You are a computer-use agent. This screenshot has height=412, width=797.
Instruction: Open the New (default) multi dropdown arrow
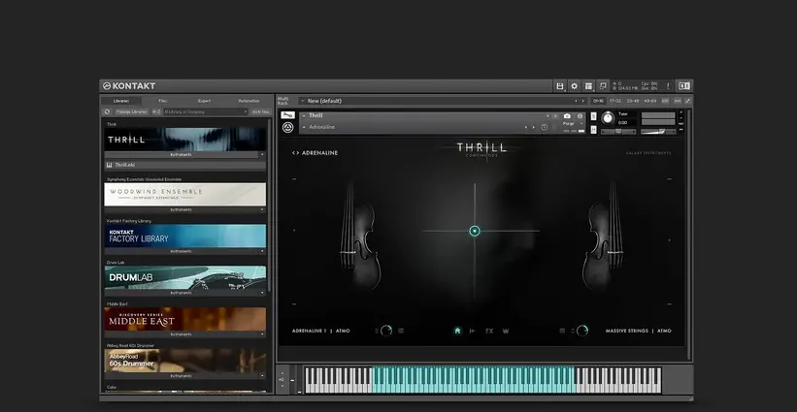pyautogui.click(x=303, y=101)
